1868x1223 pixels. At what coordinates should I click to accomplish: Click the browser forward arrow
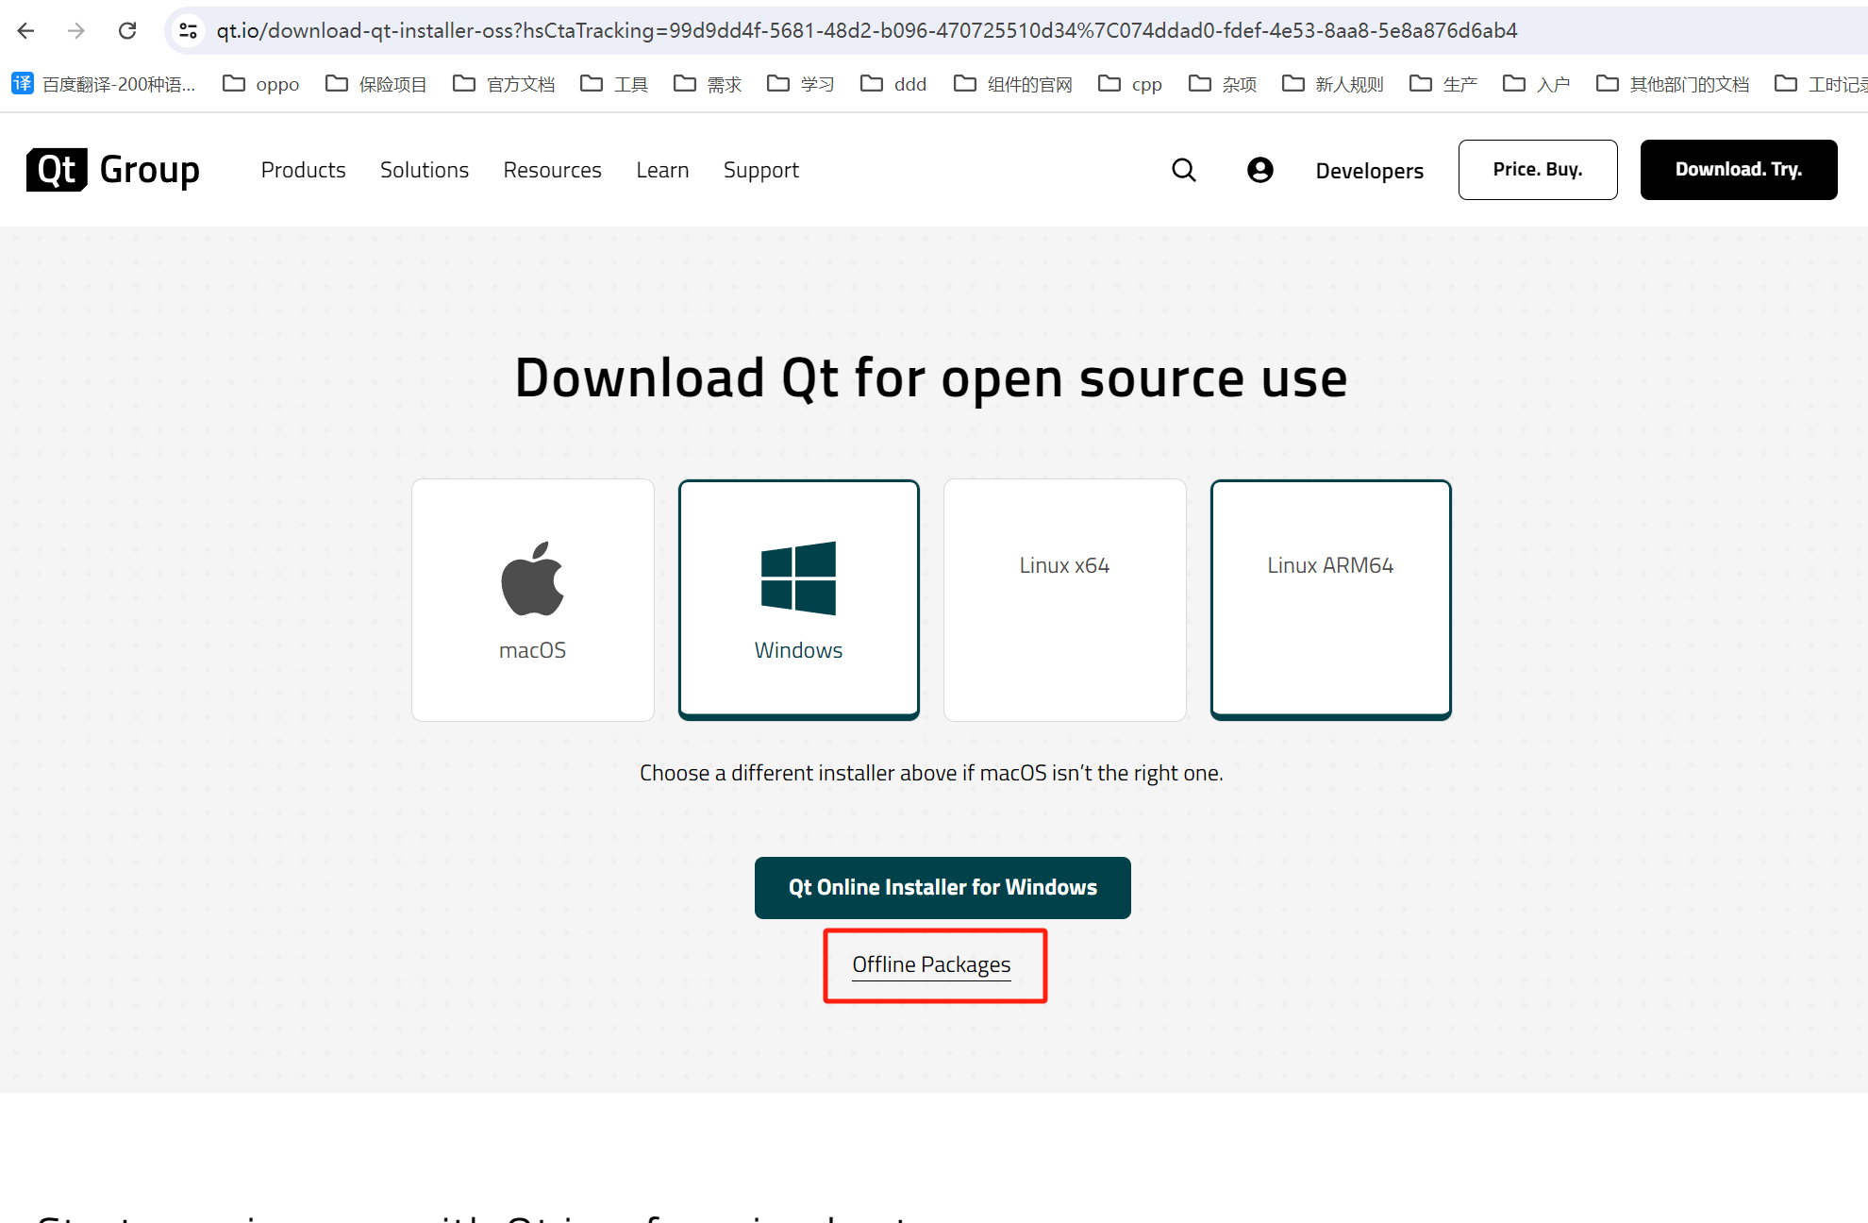pos(76,31)
